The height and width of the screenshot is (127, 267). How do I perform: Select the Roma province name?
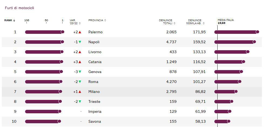pyautogui.click(x=93, y=82)
